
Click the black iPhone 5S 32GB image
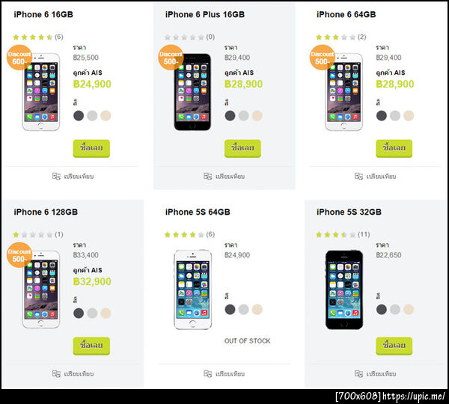[344, 290]
